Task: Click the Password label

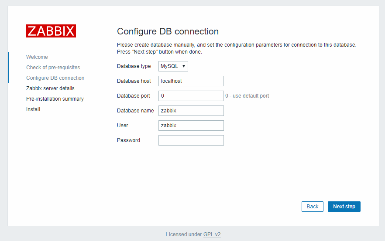Action: [x=128, y=140]
